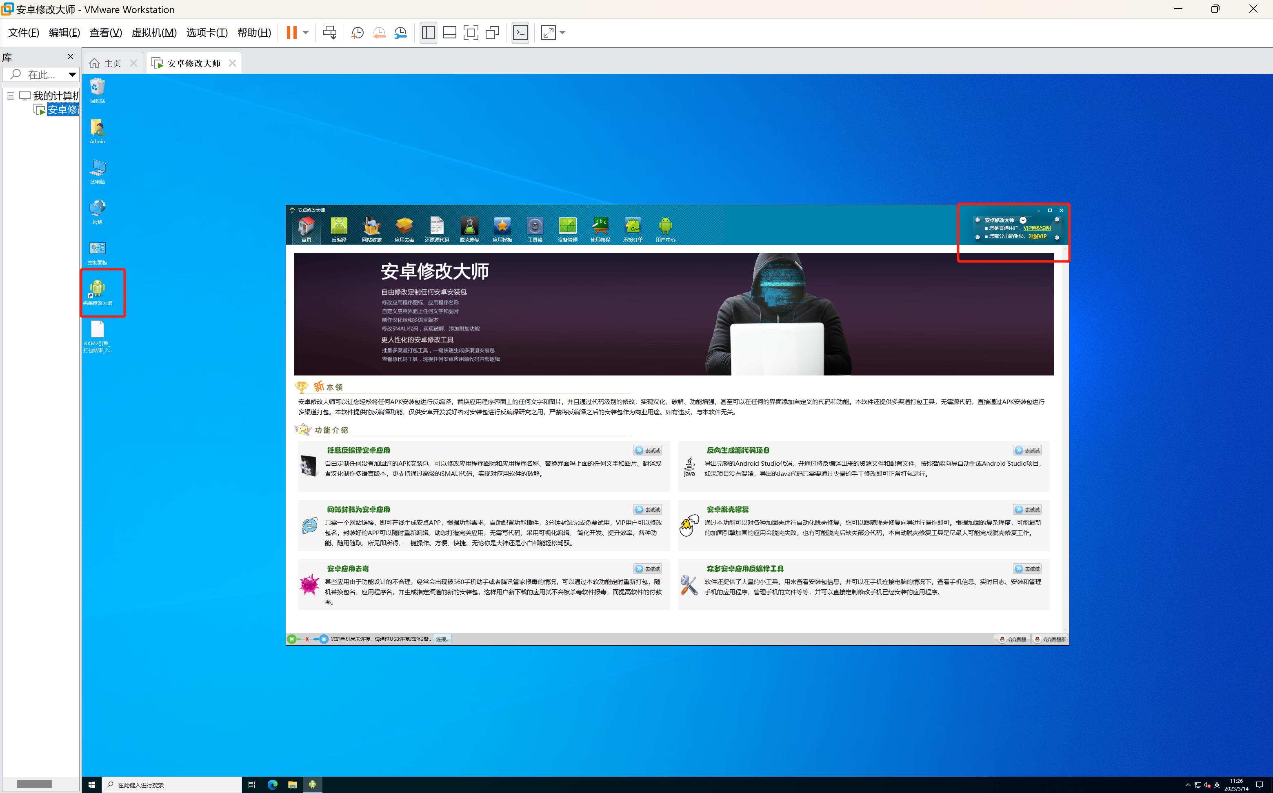This screenshot has width=1273, height=793.
Task: Collapse the 我的计算机 tree node
Action: point(11,96)
